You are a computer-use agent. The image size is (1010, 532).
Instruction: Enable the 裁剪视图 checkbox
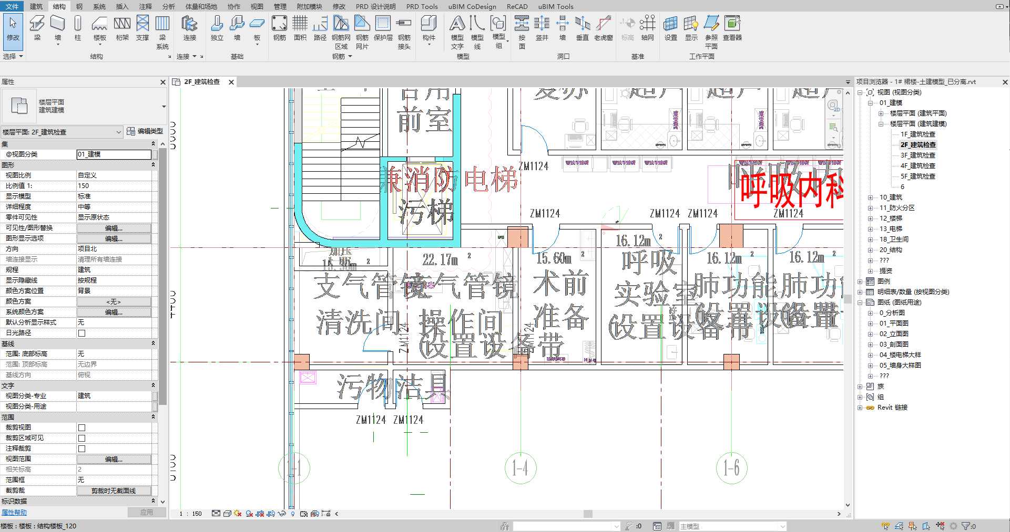coord(82,427)
